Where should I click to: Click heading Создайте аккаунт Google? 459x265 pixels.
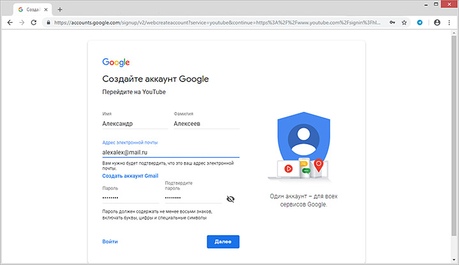pyautogui.click(x=156, y=79)
